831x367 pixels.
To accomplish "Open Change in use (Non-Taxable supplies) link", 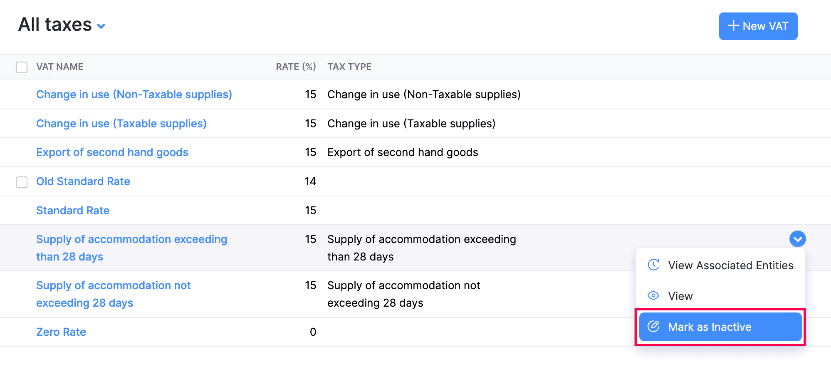I will 134,94.
